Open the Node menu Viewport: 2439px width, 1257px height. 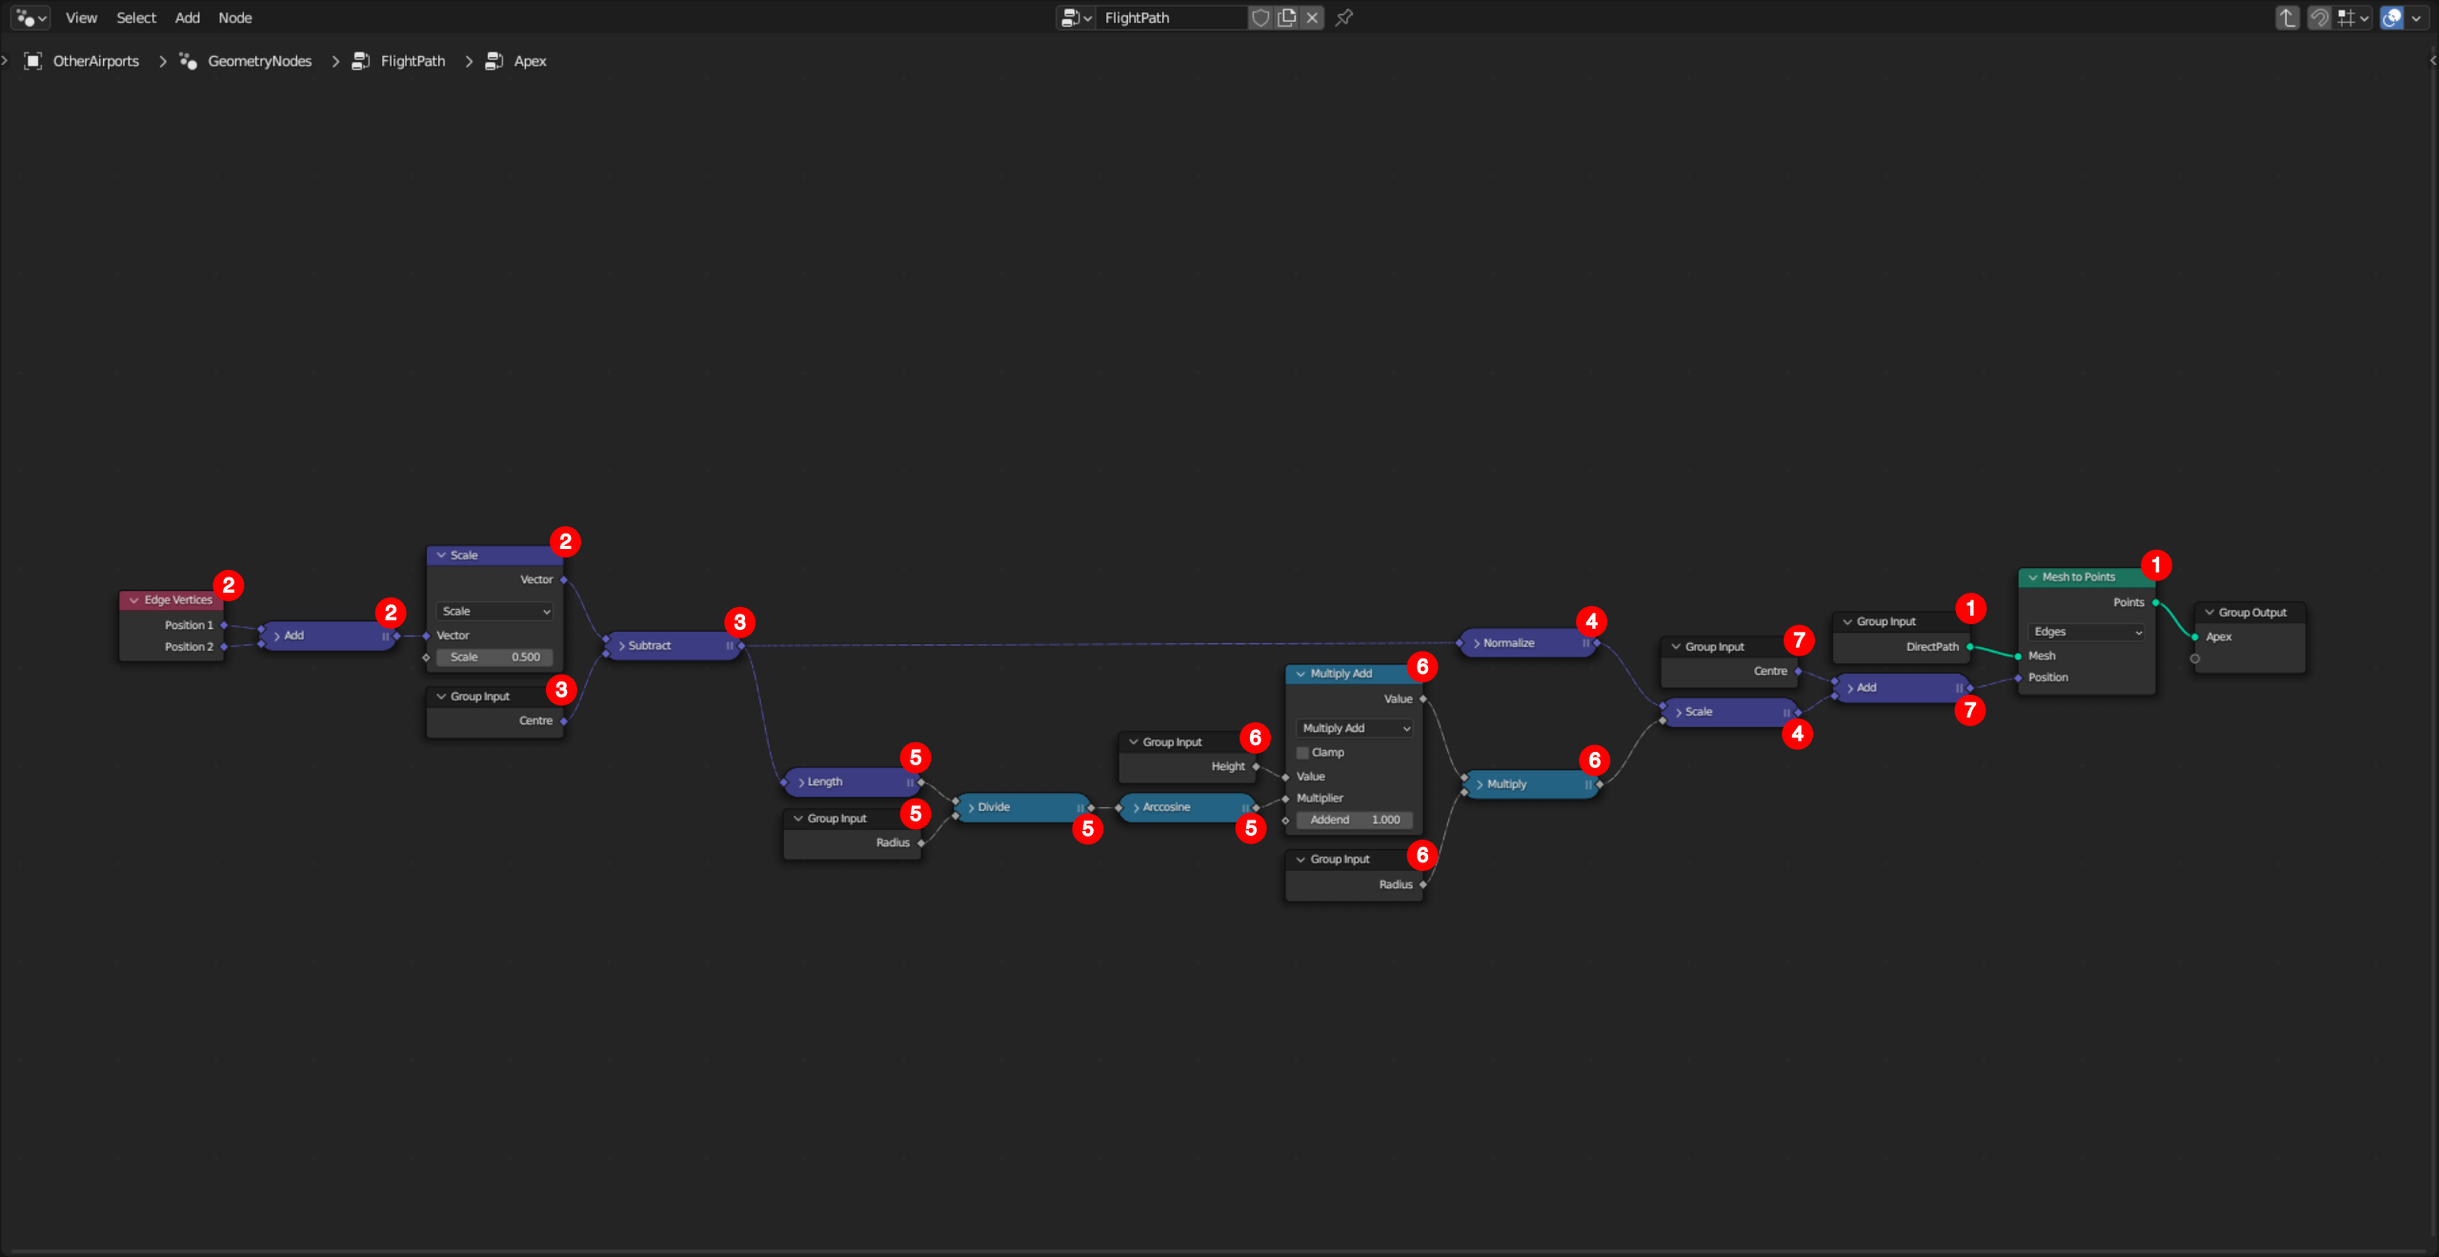point(235,17)
